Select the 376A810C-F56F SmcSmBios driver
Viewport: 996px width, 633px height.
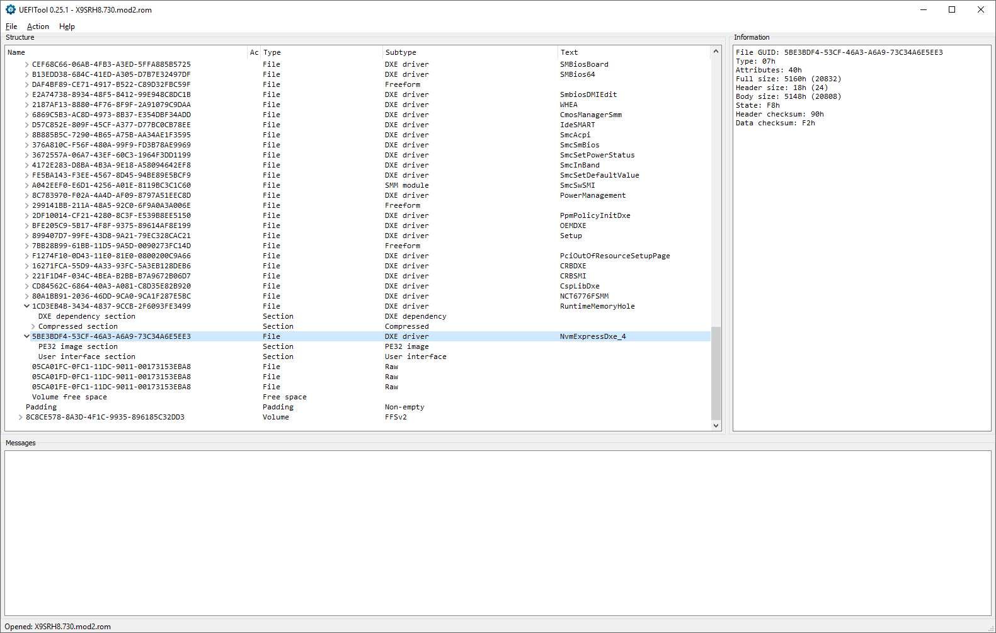(x=358, y=145)
